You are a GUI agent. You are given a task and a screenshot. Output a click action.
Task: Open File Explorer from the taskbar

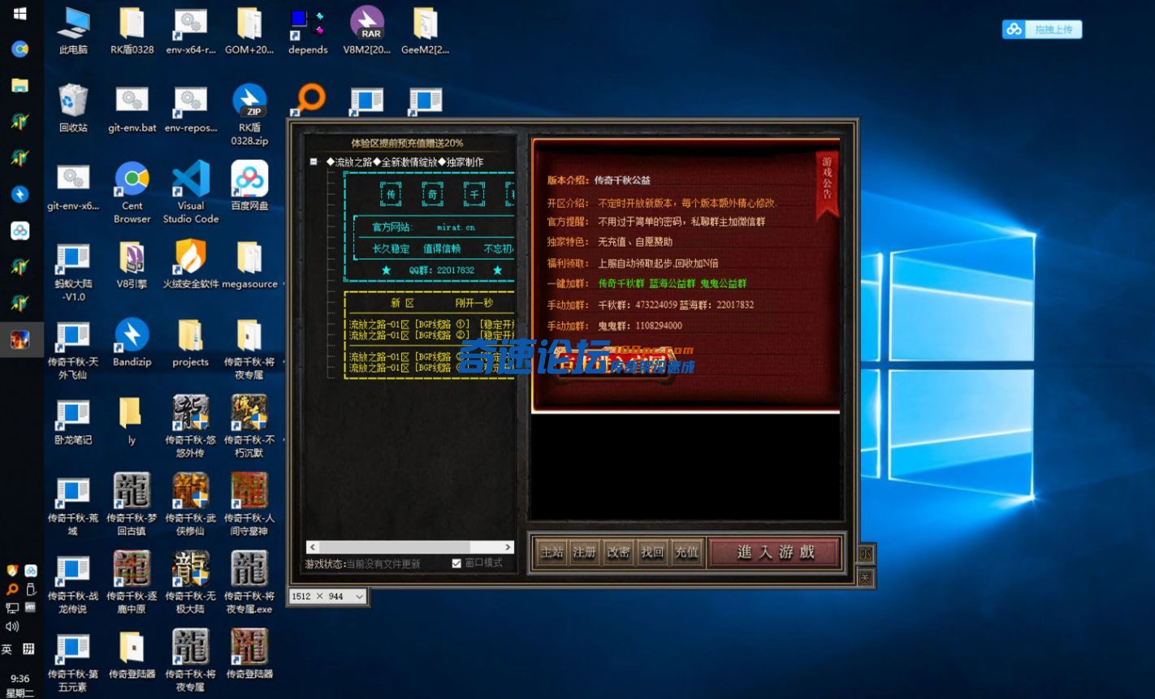click(20, 85)
